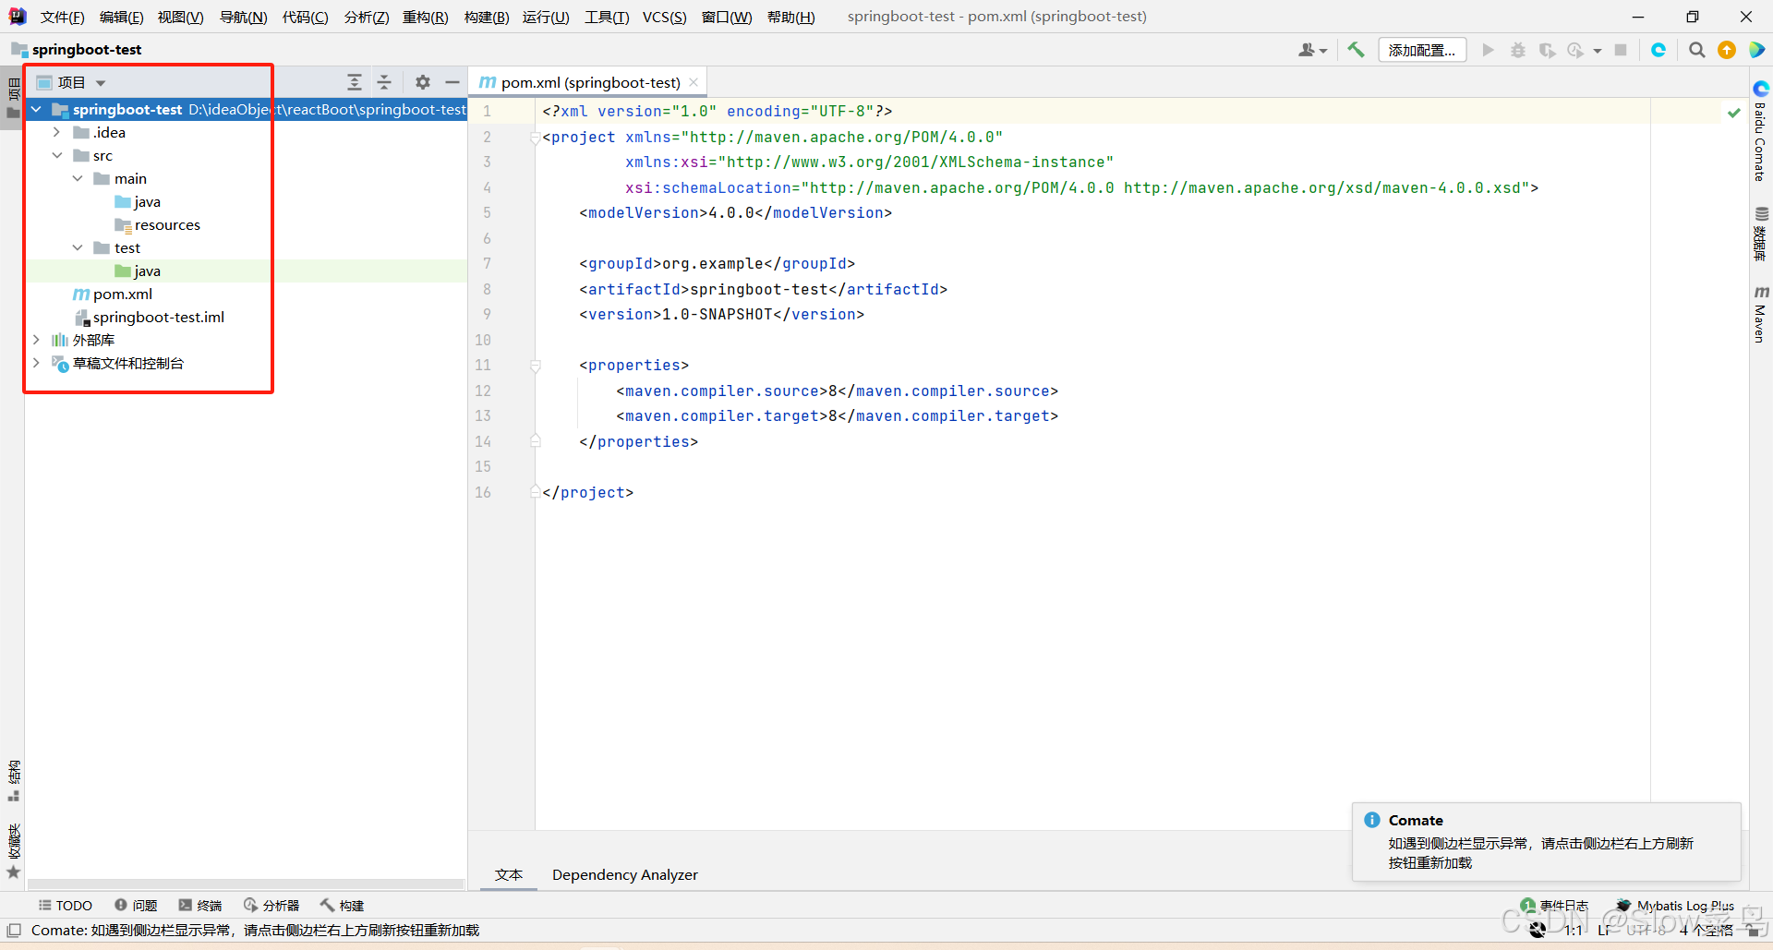
Task: Open the 问题 Problems tool window
Action: [136, 906]
